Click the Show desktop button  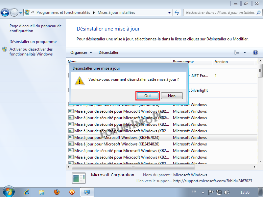coord(260,192)
